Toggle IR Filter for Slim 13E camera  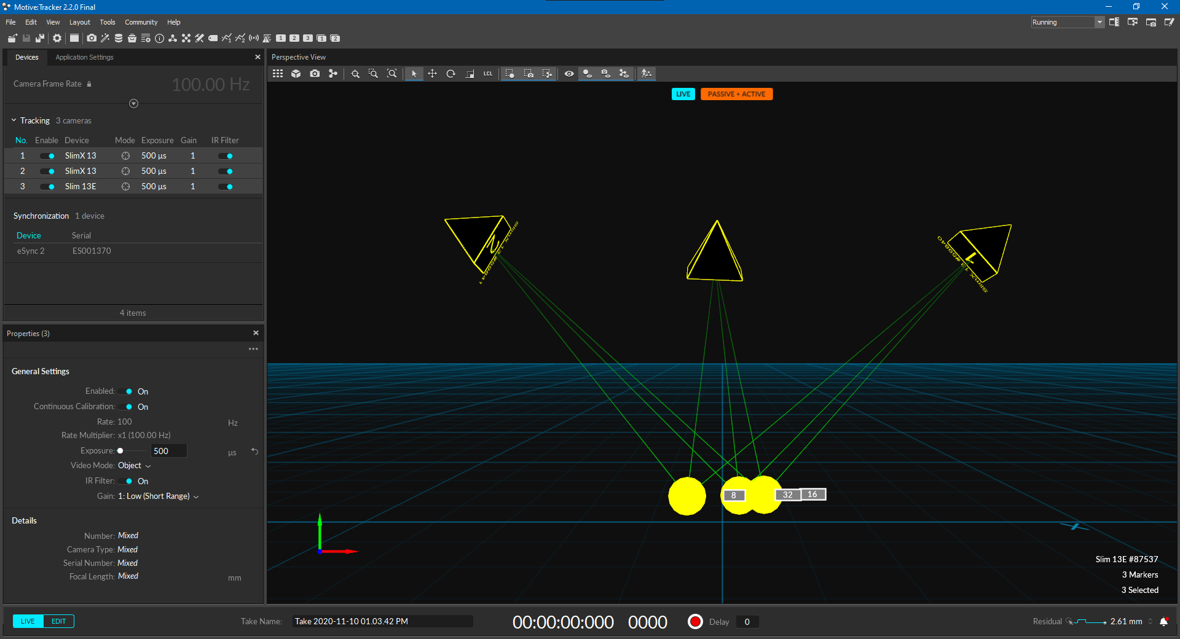click(x=226, y=187)
